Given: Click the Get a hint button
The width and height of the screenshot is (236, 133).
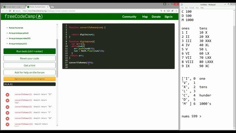Looking at the screenshot, I should (29, 65).
